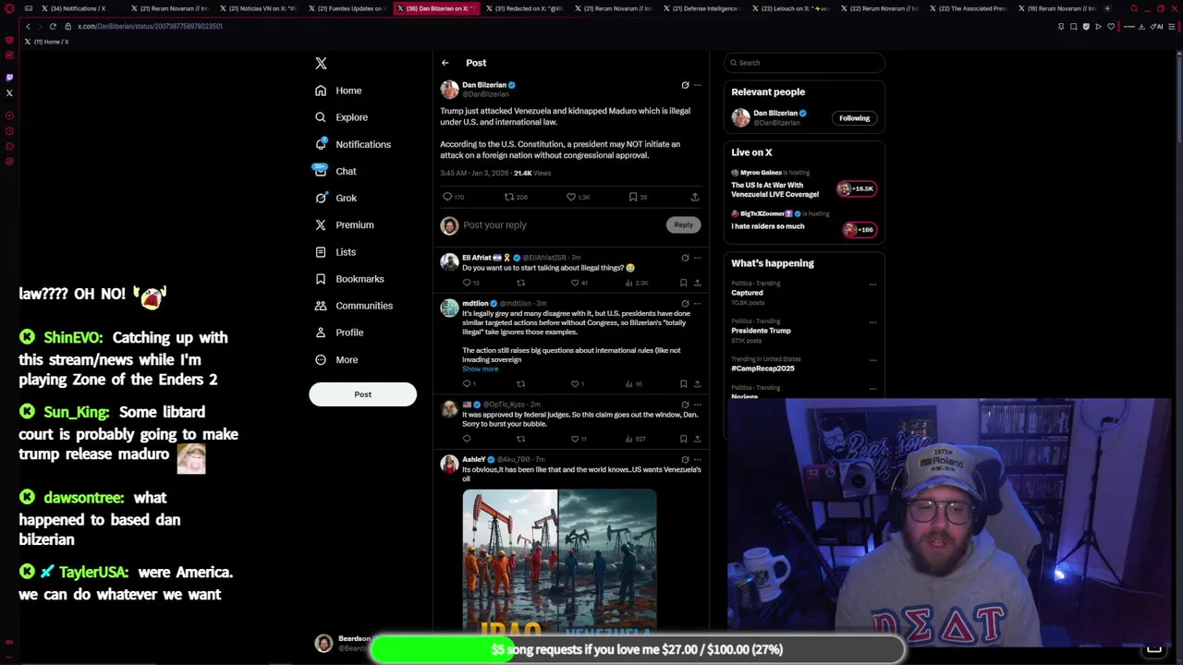
Task: Repost mdtlion's reply
Action: (x=520, y=383)
